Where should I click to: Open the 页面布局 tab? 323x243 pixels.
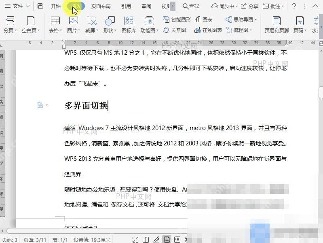tap(101, 6)
